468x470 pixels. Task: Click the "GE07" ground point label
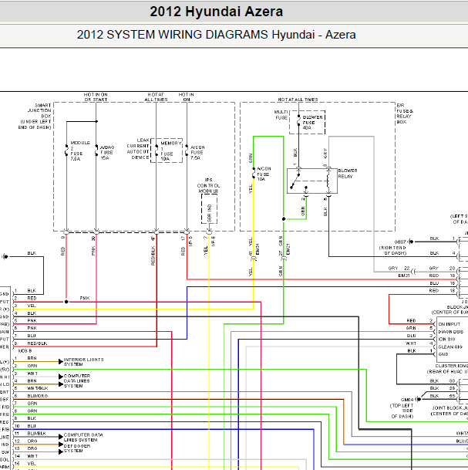[400, 242]
